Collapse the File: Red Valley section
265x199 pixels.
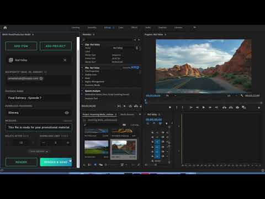(x=82, y=68)
